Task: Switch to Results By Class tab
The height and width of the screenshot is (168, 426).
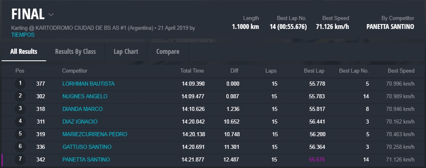Action: click(75, 52)
